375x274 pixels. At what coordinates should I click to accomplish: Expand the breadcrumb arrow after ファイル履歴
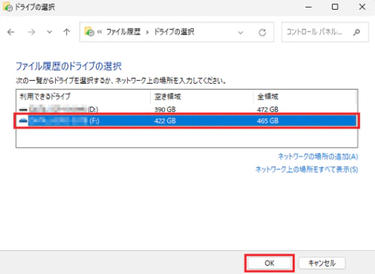(147, 32)
